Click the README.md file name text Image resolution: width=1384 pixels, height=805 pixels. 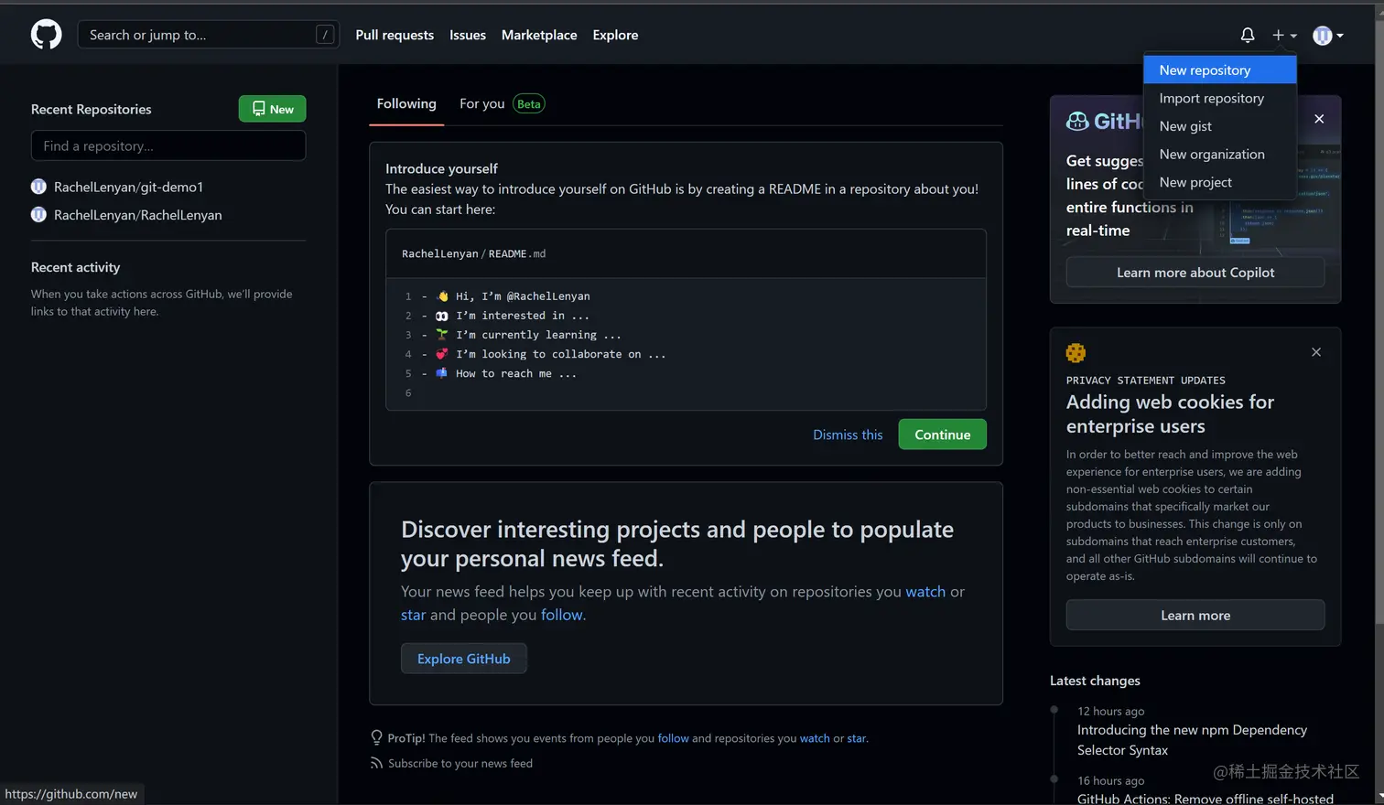tap(517, 253)
